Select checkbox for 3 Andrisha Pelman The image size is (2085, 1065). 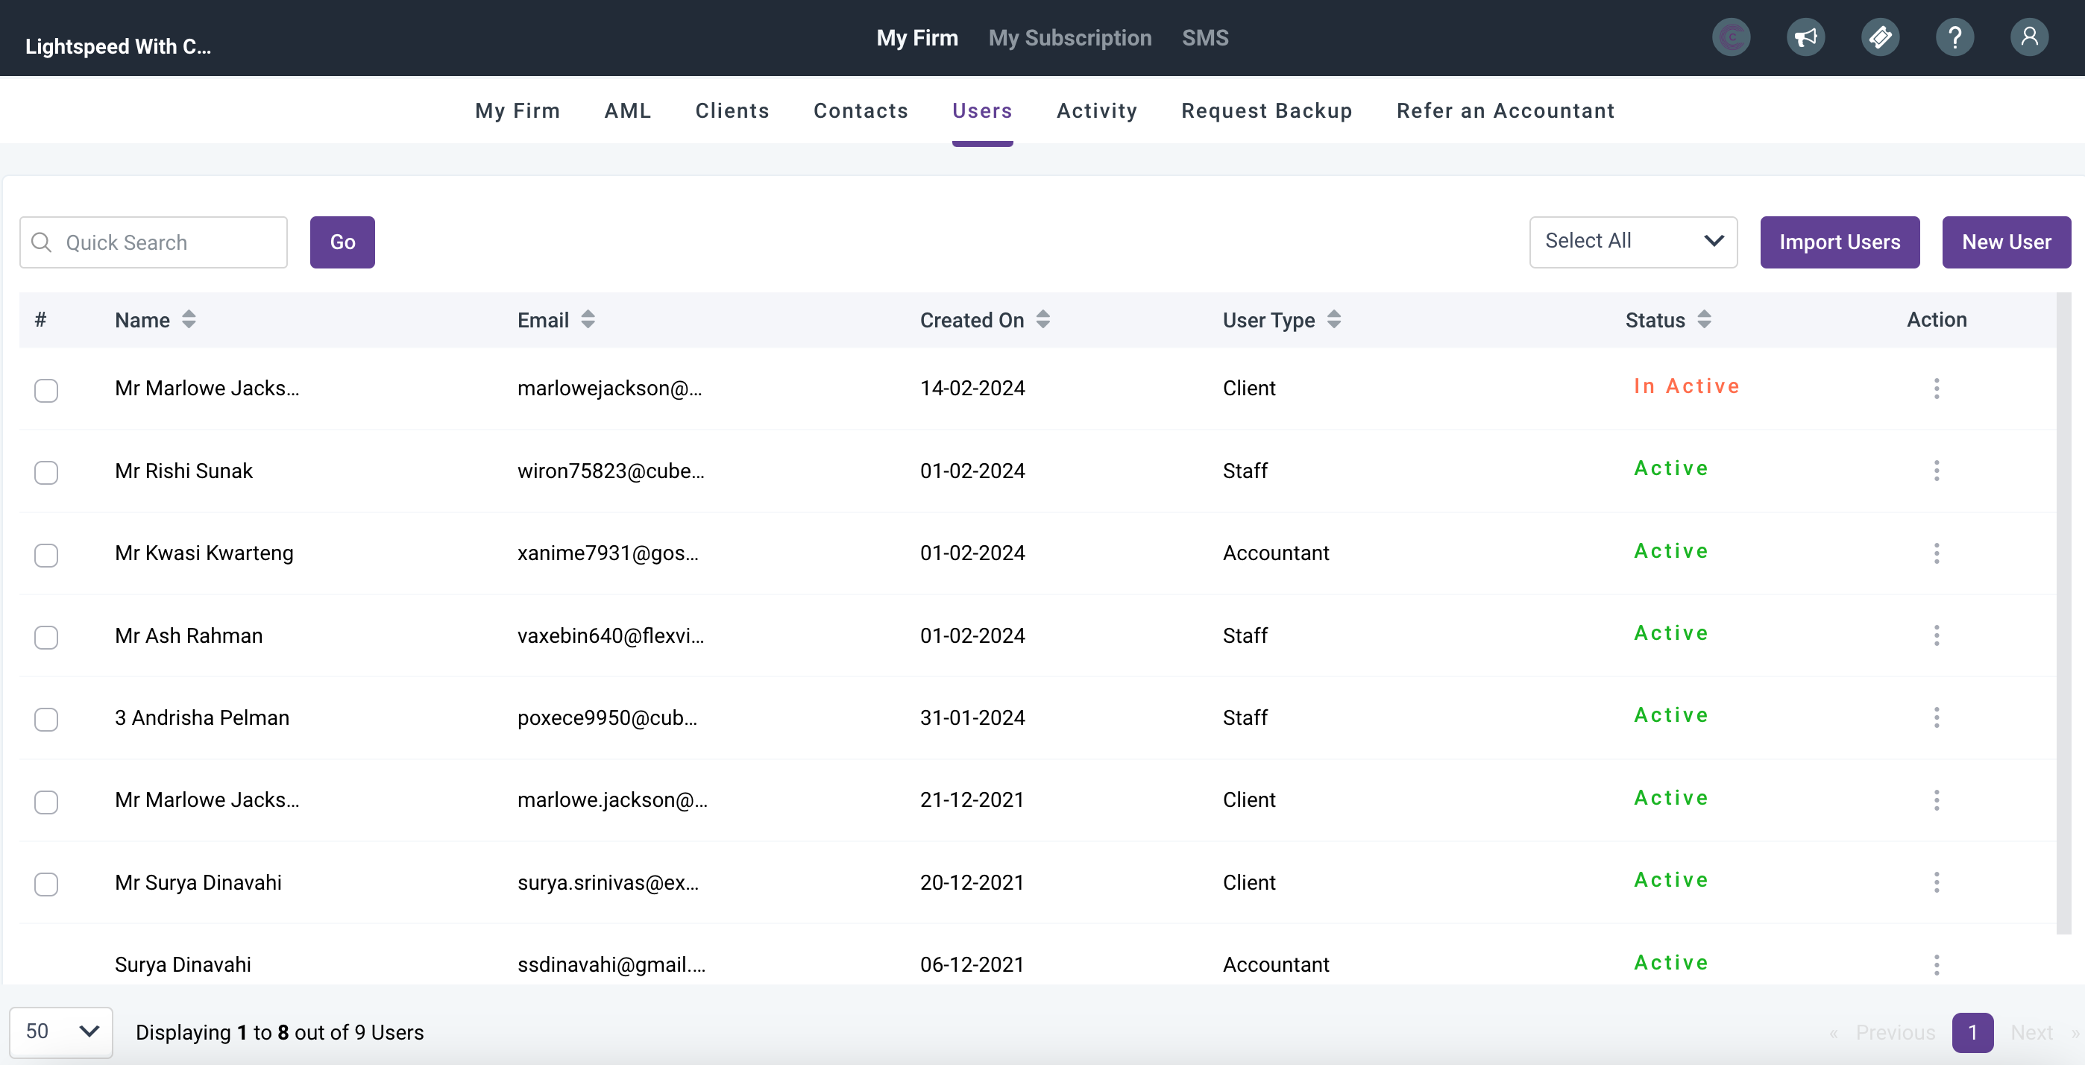[x=46, y=720]
